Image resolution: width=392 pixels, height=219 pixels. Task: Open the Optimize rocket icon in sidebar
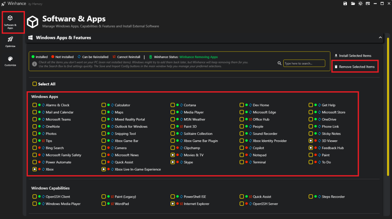[x=10, y=39]
